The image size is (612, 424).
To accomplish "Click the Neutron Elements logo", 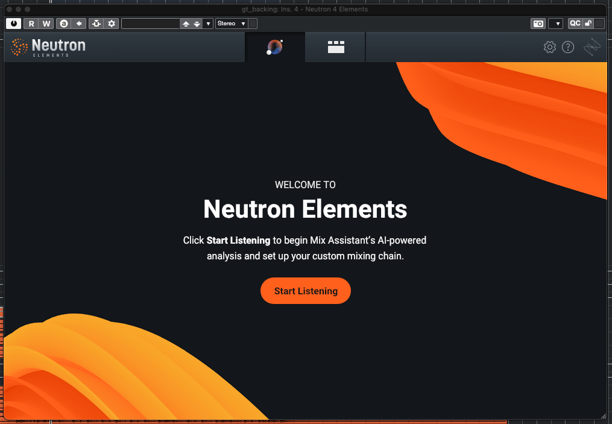I will [48, 47].
